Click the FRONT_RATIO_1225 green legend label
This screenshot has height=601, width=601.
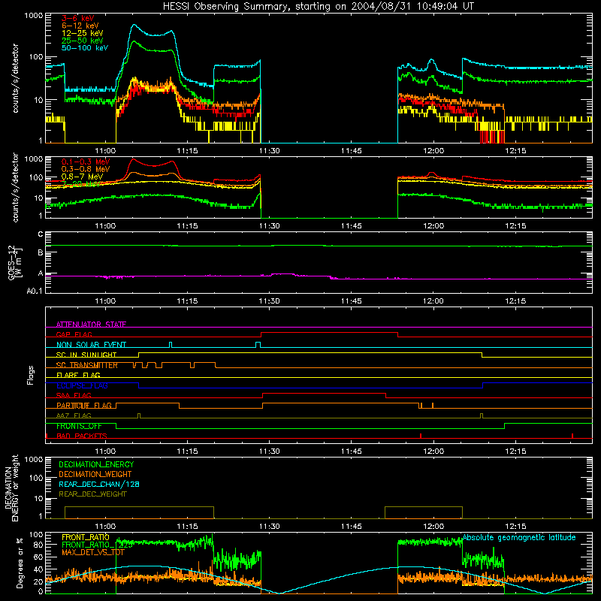[97, 545]
